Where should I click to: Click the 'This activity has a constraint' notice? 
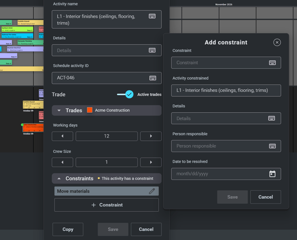pos(127,179)
